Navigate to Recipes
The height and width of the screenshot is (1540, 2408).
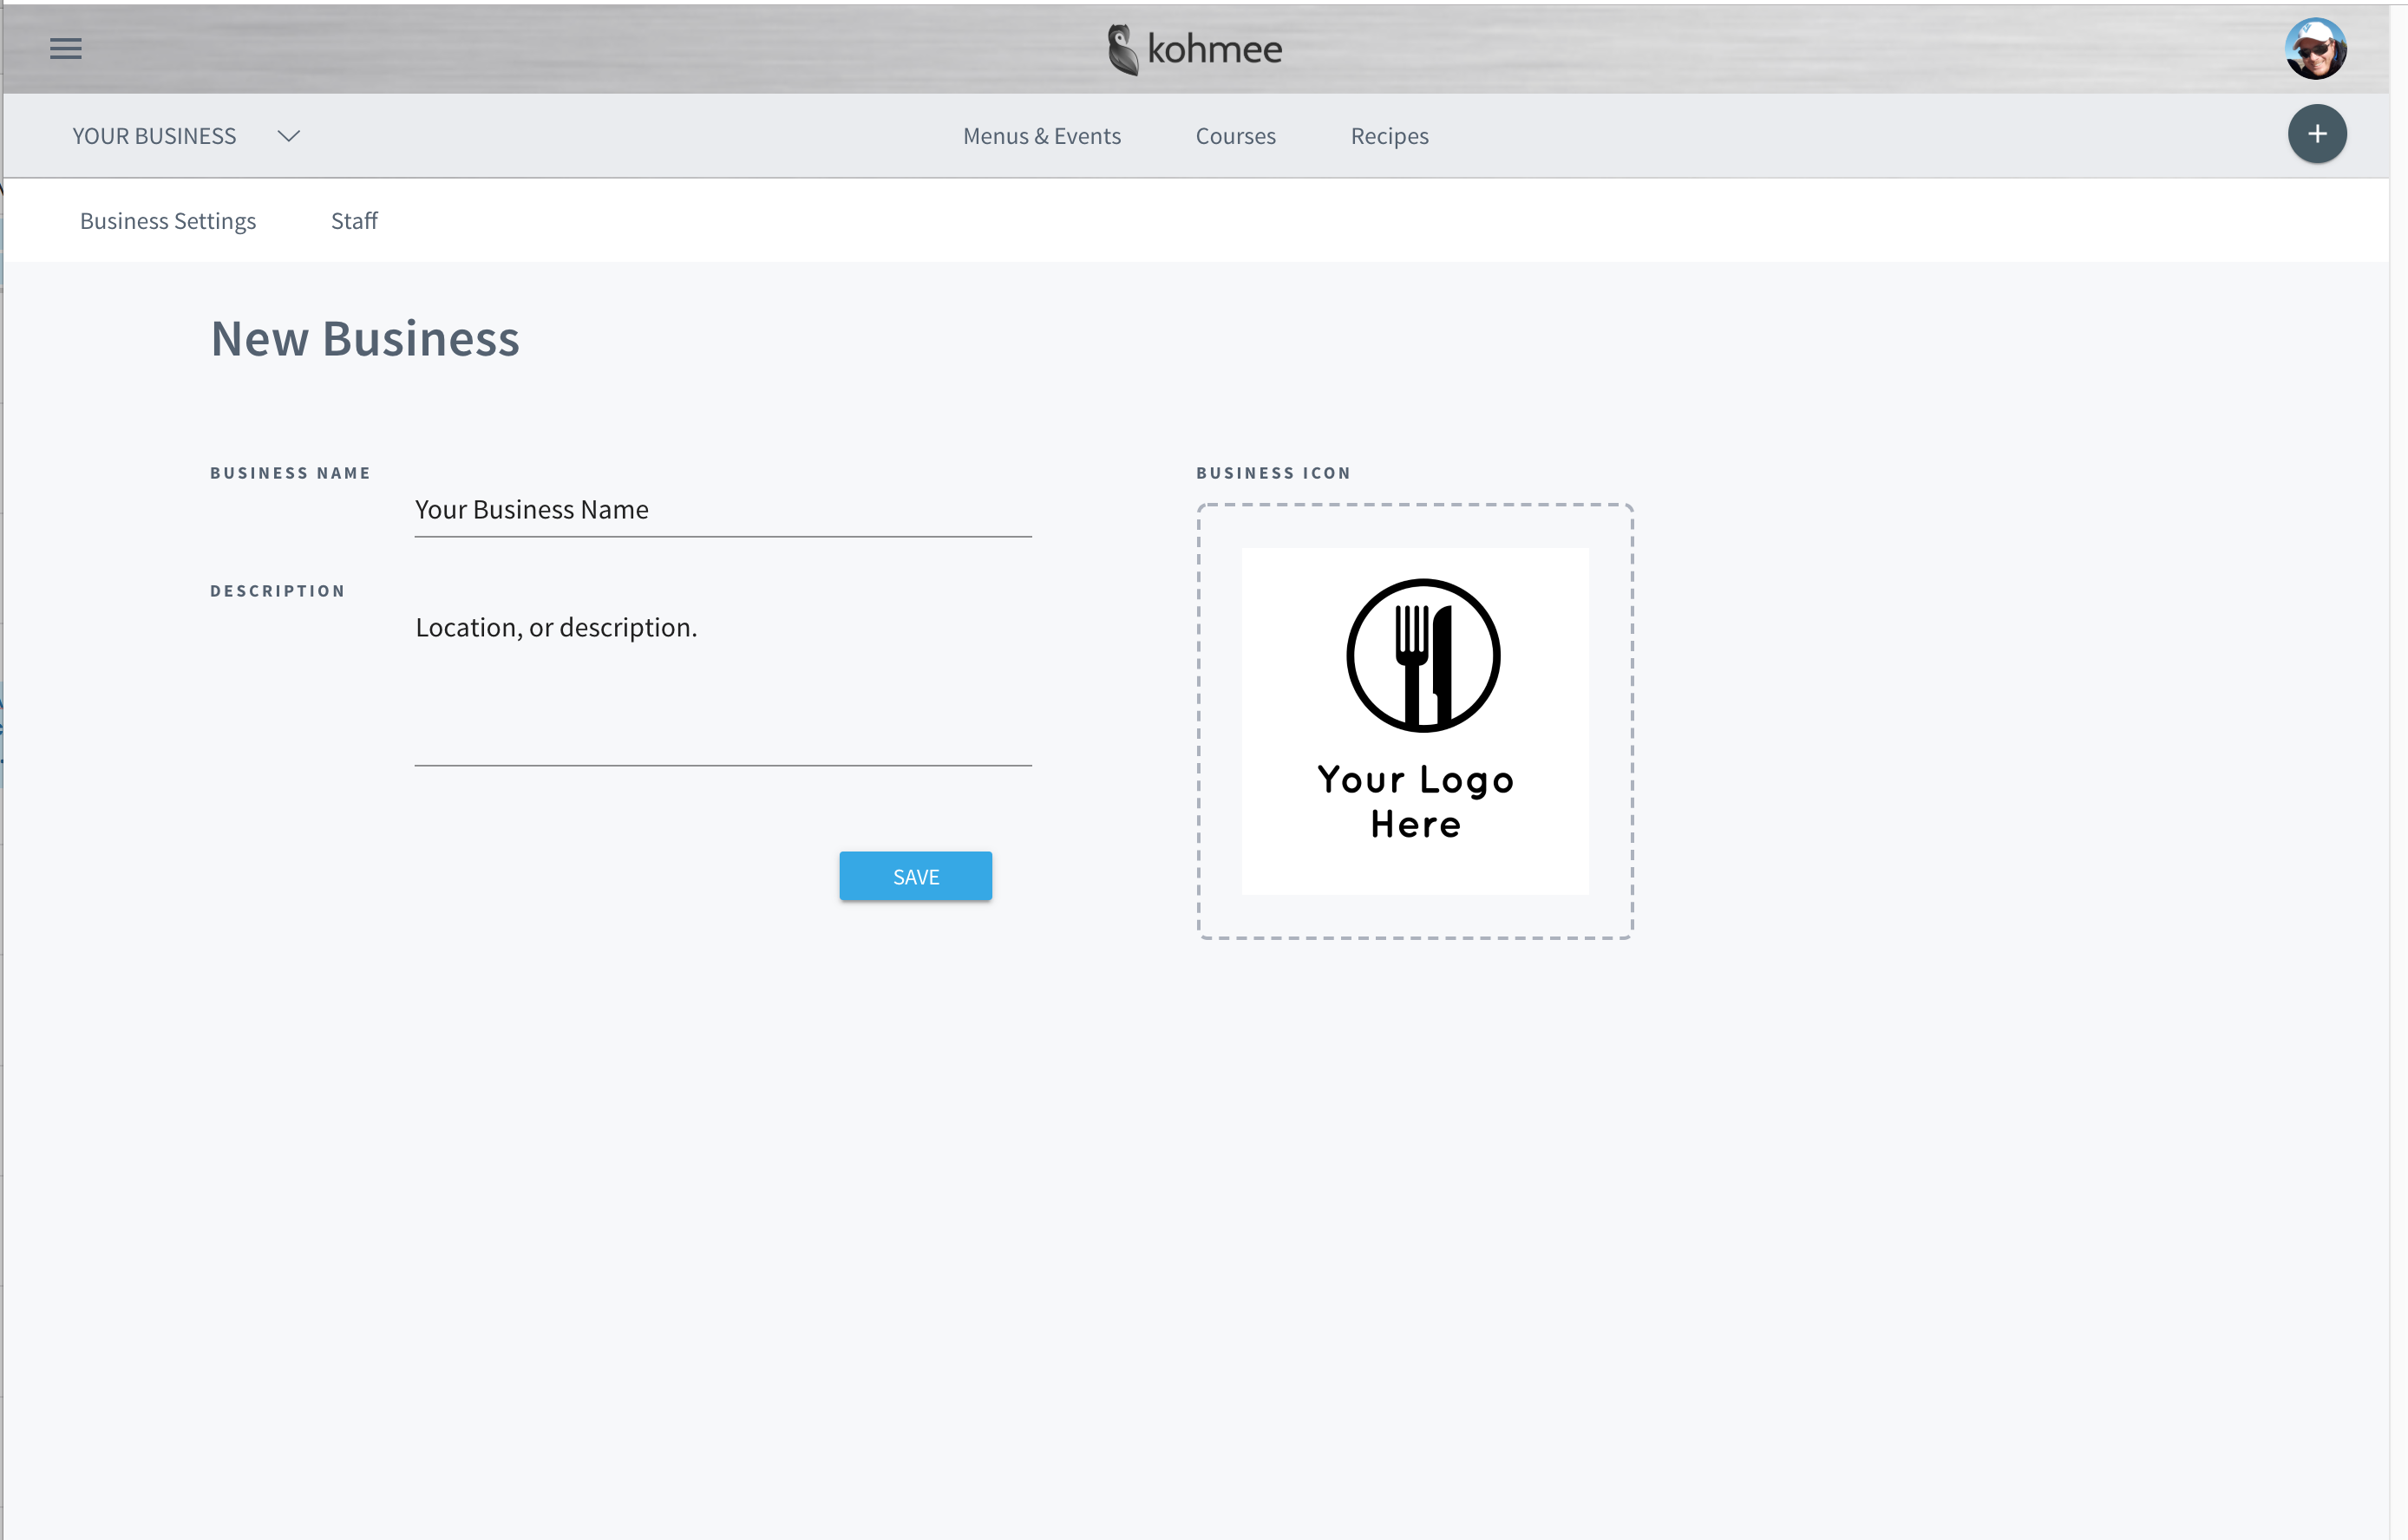pyautogui.click(x=1389, y=136)
